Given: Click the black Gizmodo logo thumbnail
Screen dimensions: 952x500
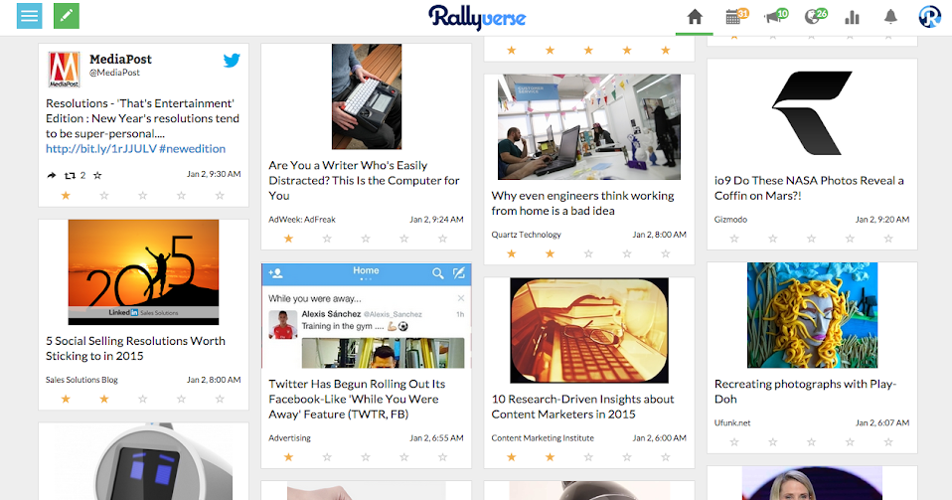Looking at the screenshot, I should click(812, 113).
